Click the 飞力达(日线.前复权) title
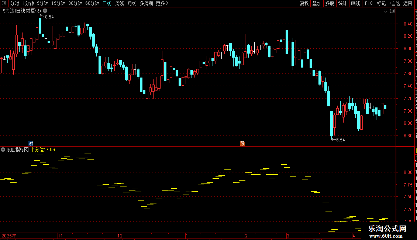 pyautogui.click(x=21, y=11)
